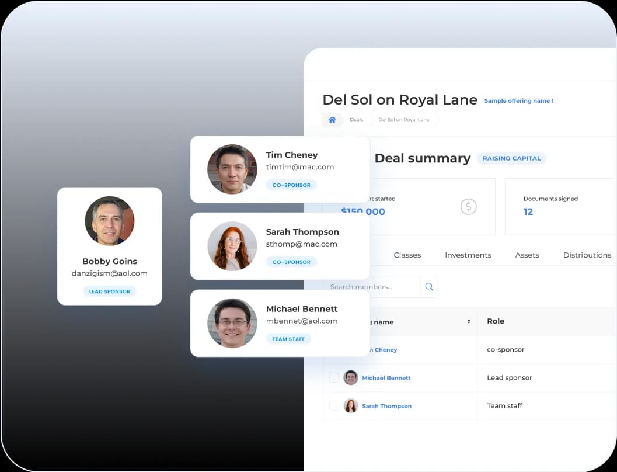The height and width of the screenshot is (472, 617).
Task: Open Sarah Thompson's name link in table
Action: [x=386, y=406]
